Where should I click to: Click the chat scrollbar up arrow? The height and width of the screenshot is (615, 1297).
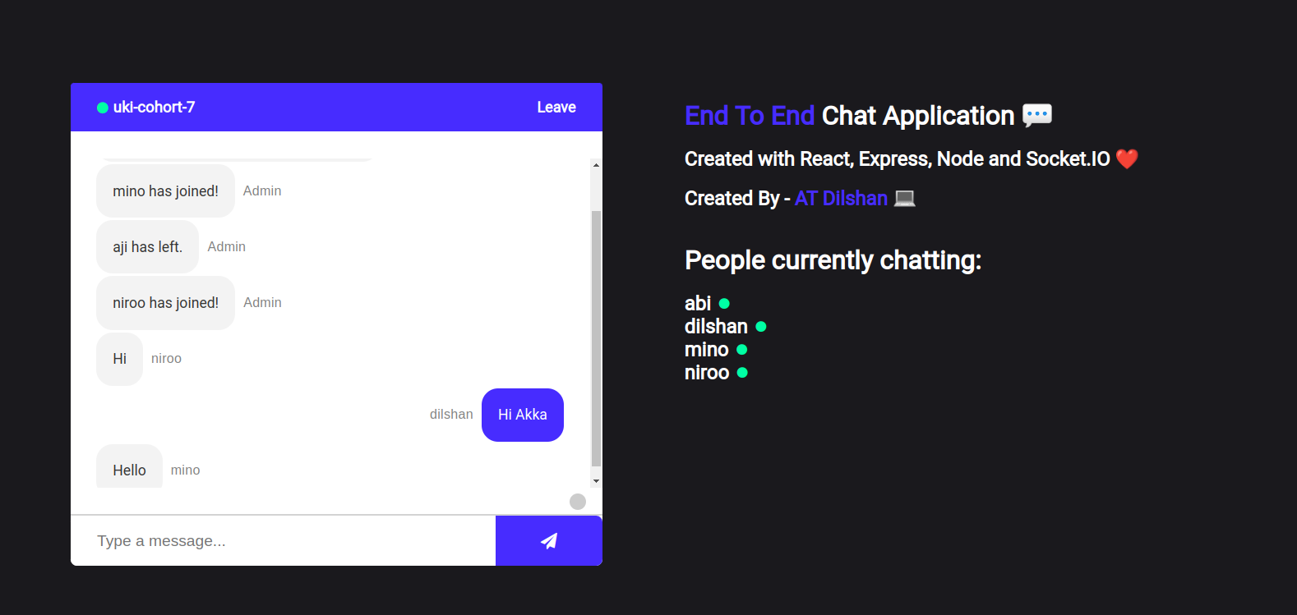coord(596,165)
